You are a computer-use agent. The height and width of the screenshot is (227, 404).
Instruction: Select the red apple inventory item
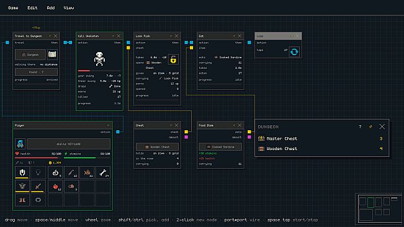(x=55, y=186)
